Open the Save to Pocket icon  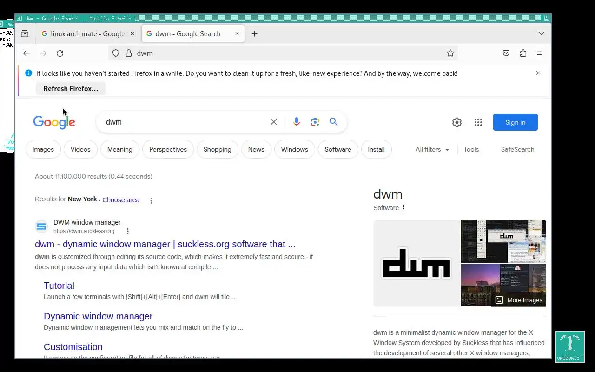coord(506,53)
